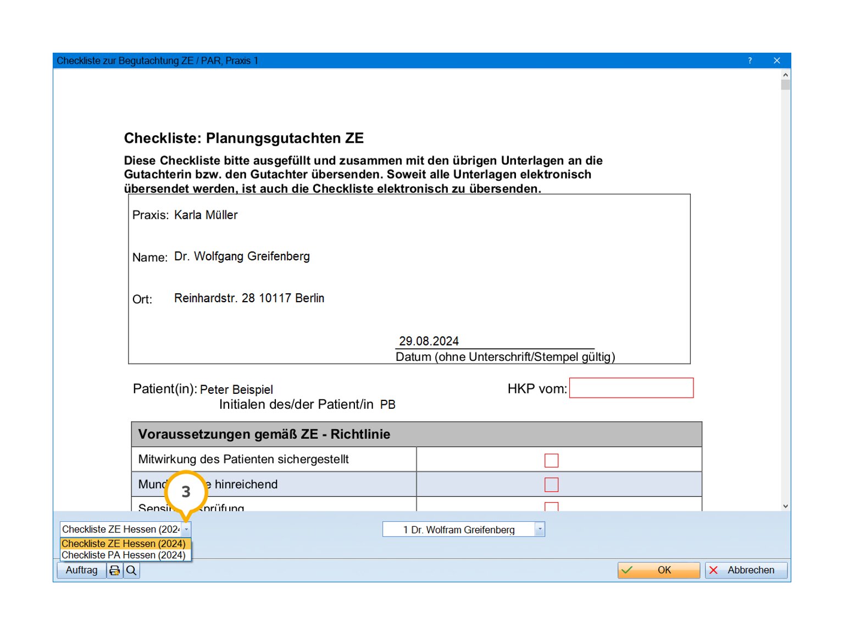Select Checkliste ZE Hessen (2024) in the dropdown list
The image size is (844, 635).
click(125, 543)
